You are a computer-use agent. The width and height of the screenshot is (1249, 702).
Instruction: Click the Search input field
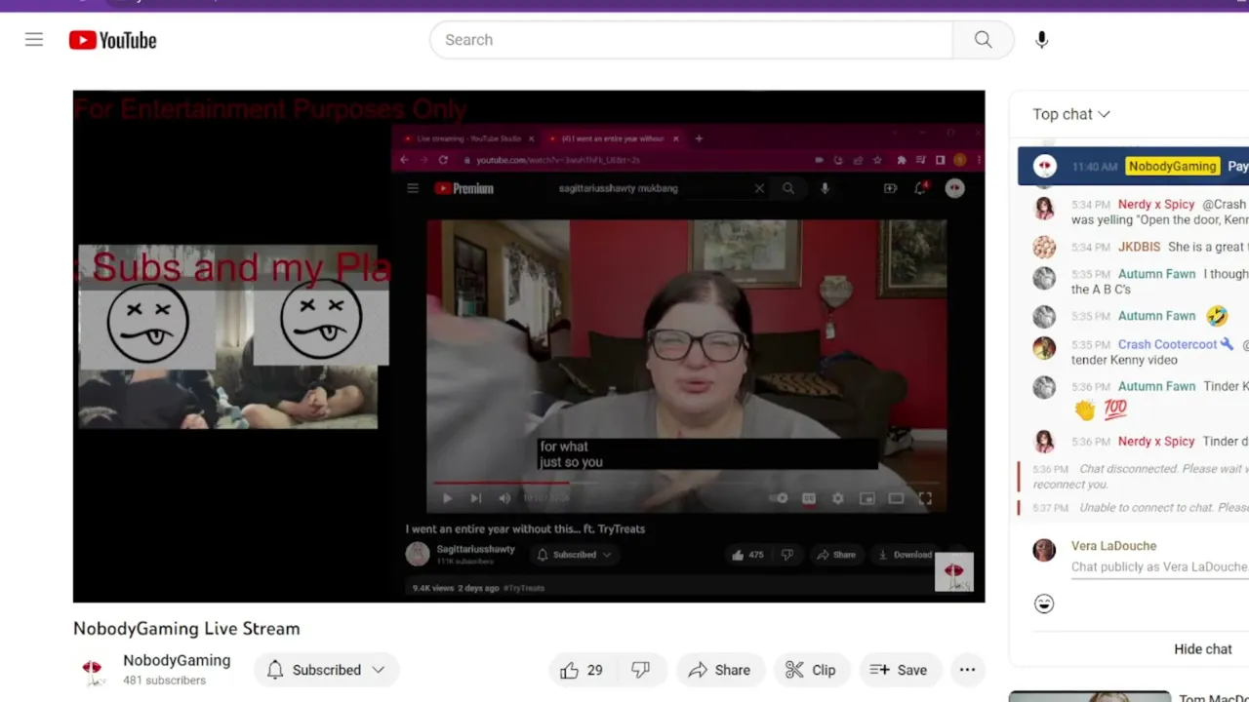[691, 40]
